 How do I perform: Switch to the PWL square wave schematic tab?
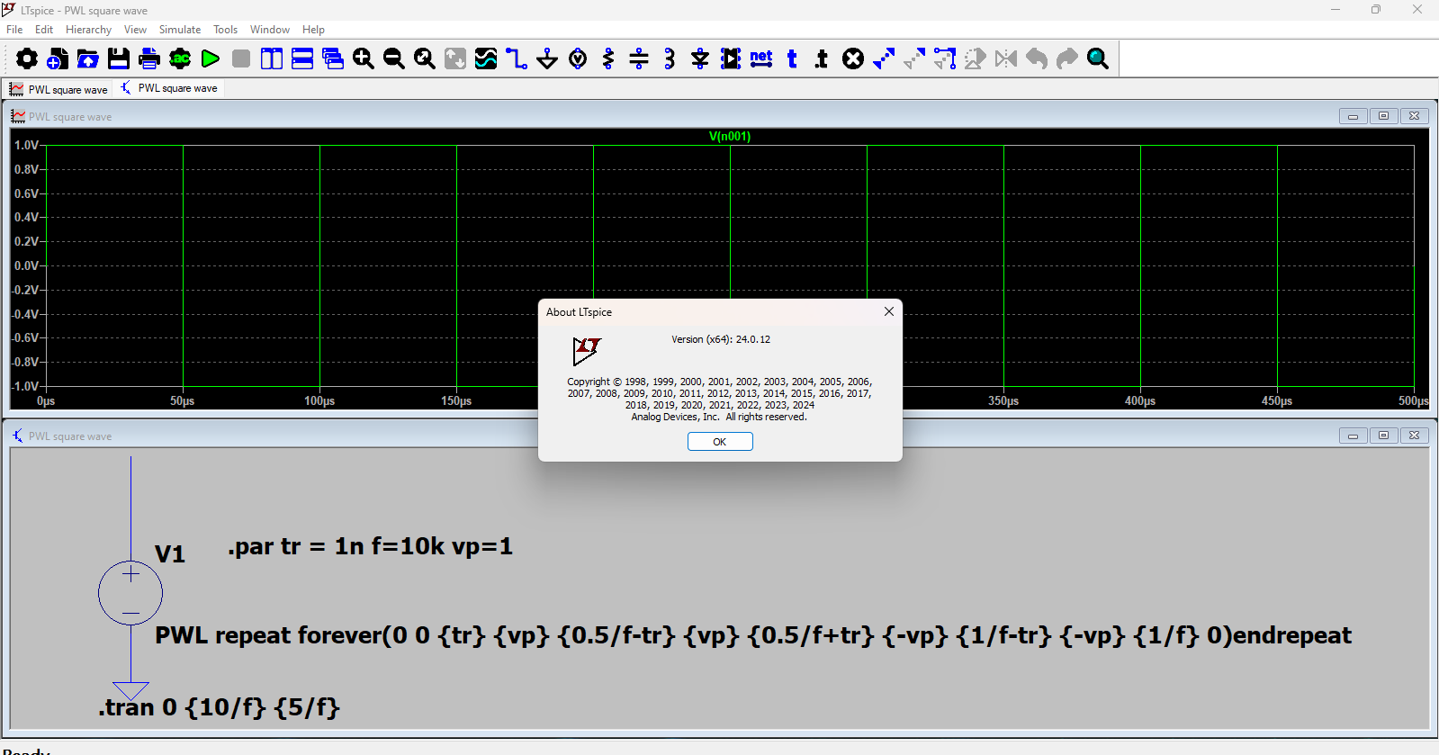point(169,88)
